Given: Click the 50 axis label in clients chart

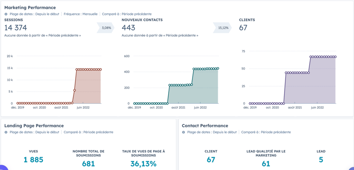Looking at the screenshot, I should coord(243,69).
